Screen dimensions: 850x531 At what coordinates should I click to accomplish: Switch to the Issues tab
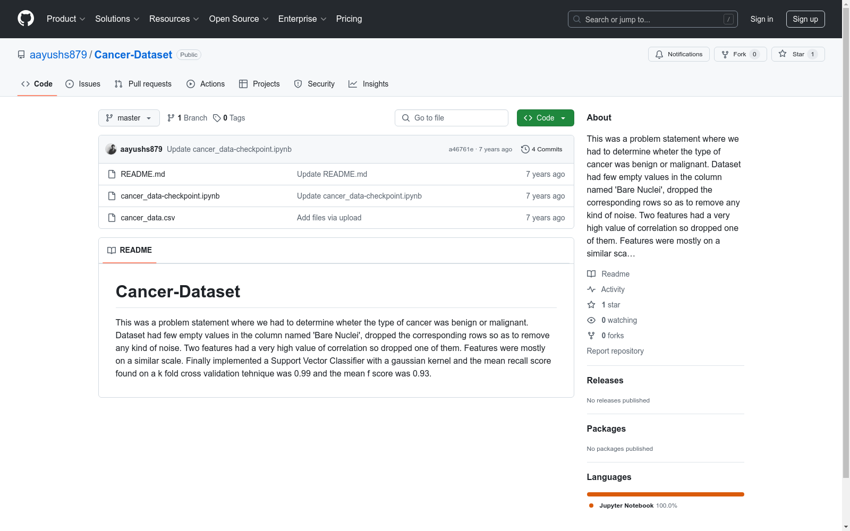83,84
